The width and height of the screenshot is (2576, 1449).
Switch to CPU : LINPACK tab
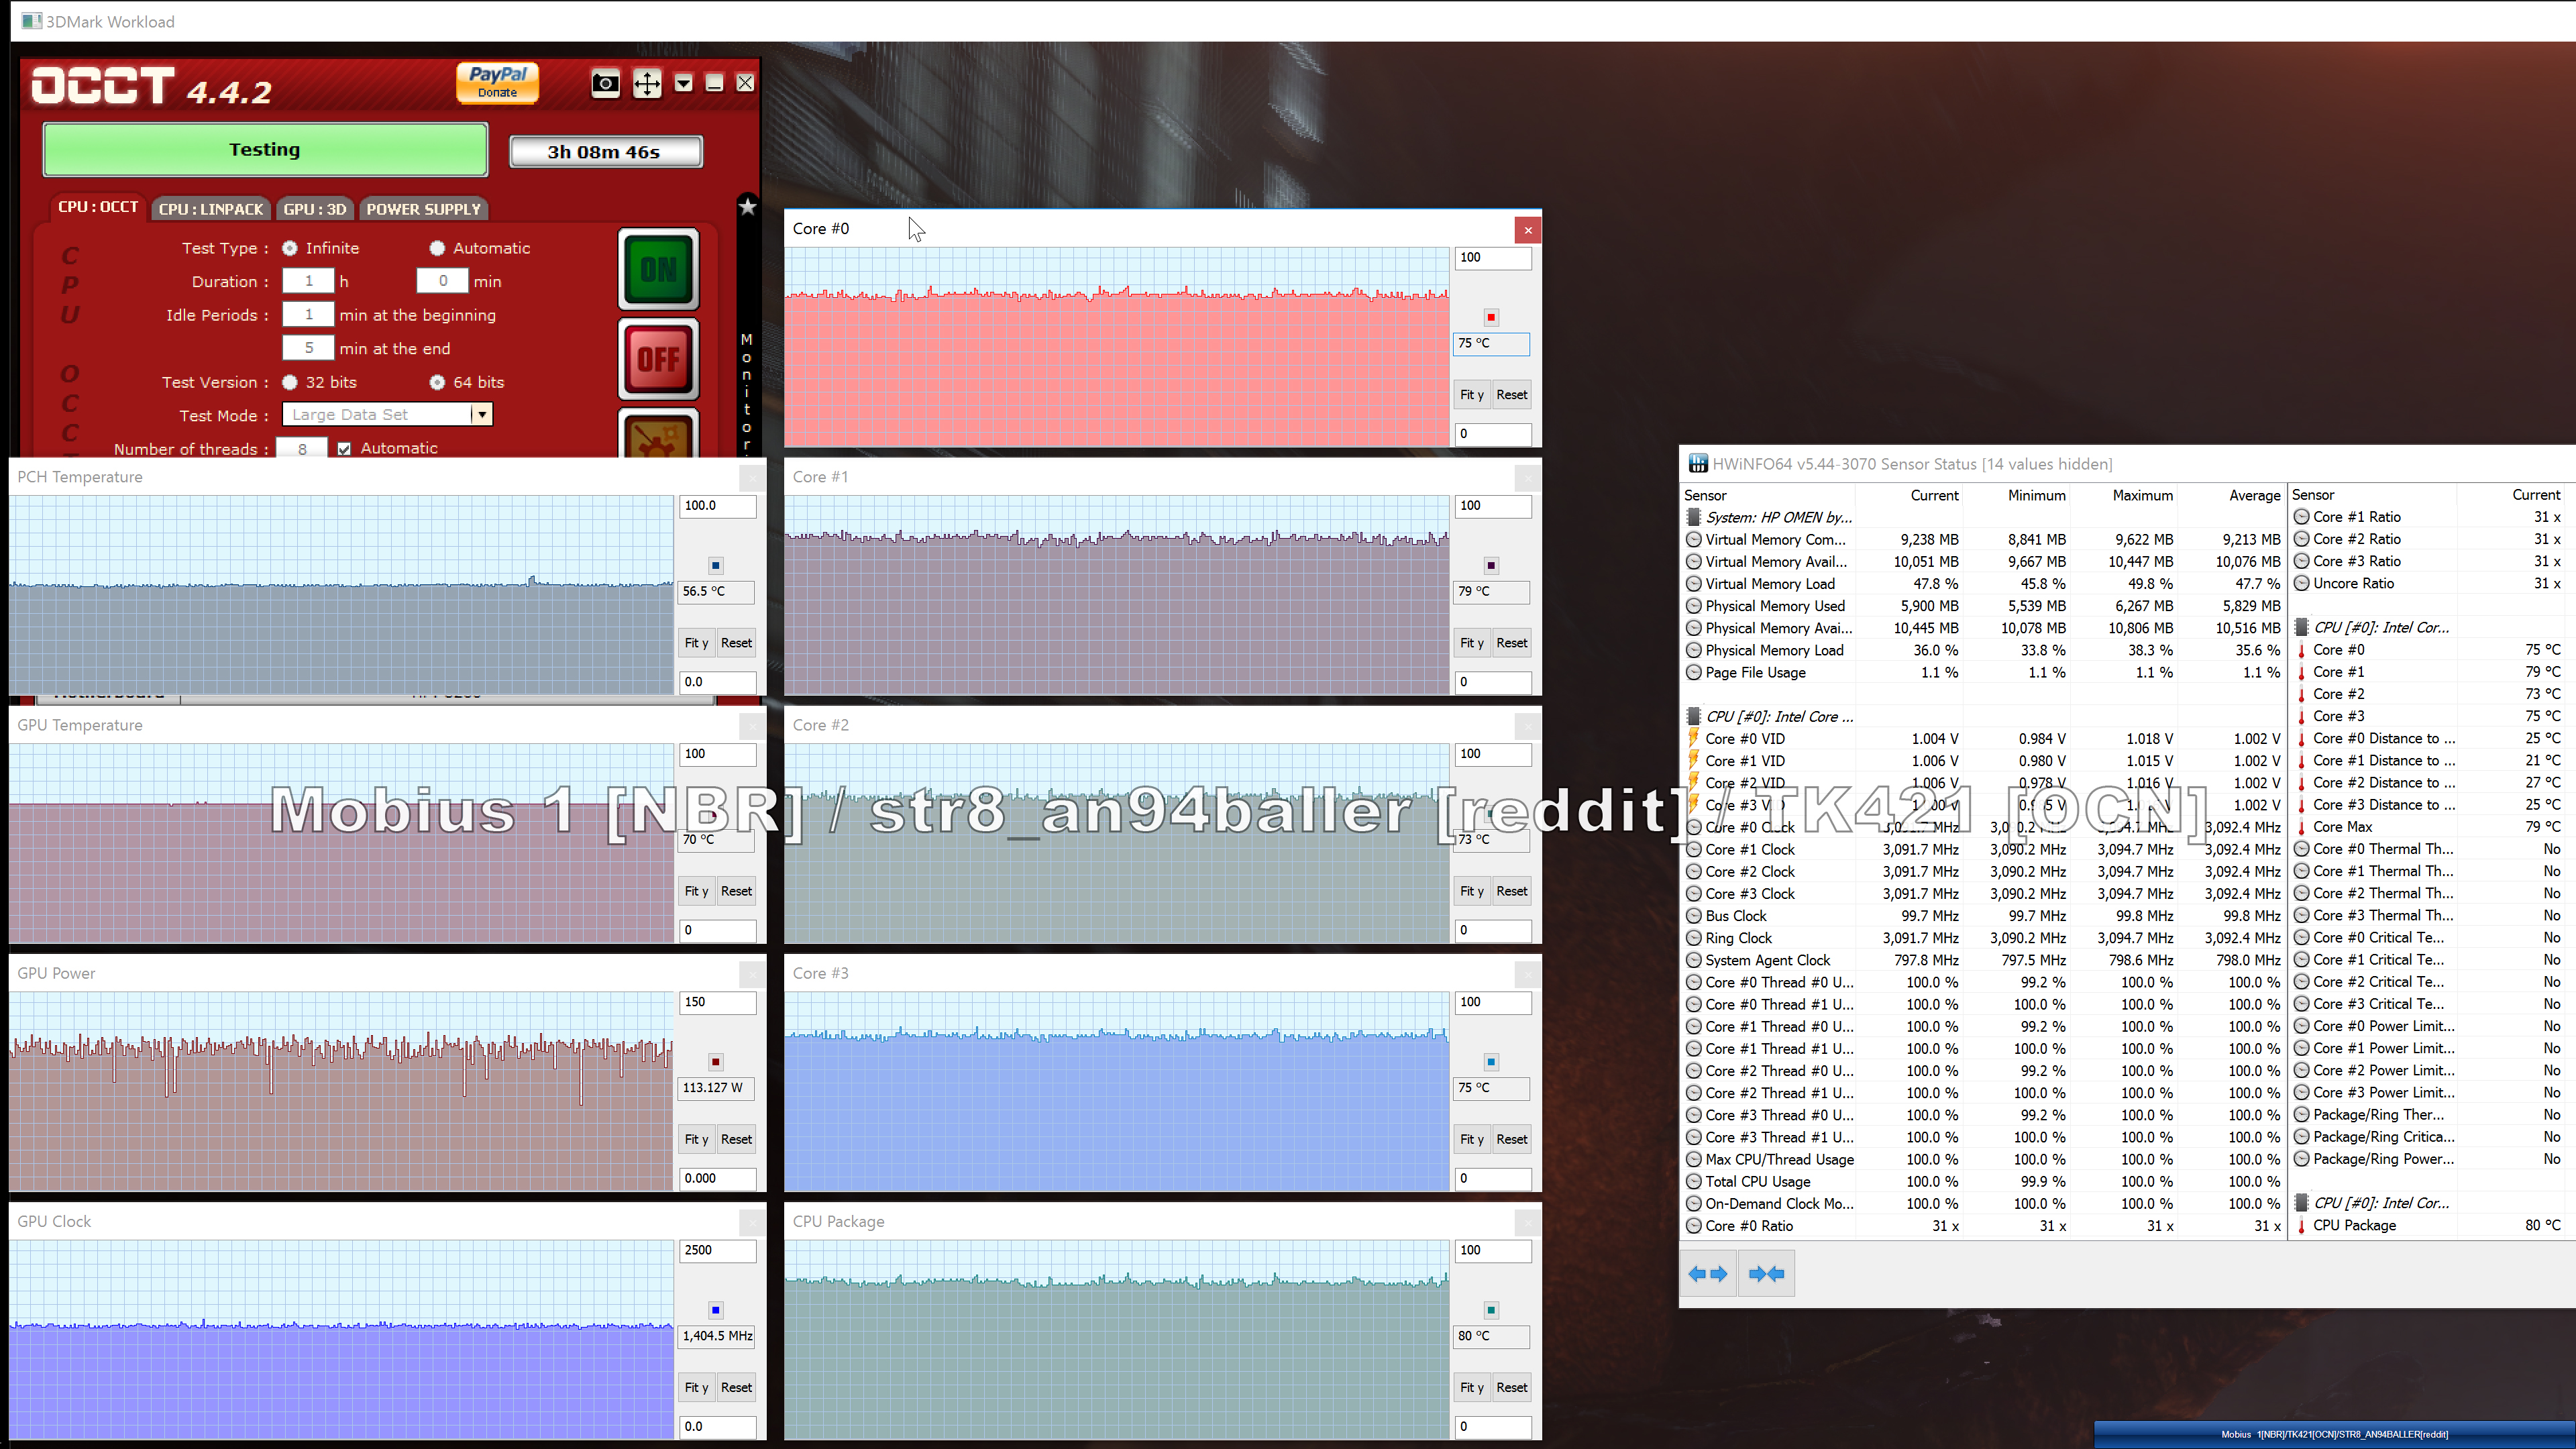pos(211,209)
